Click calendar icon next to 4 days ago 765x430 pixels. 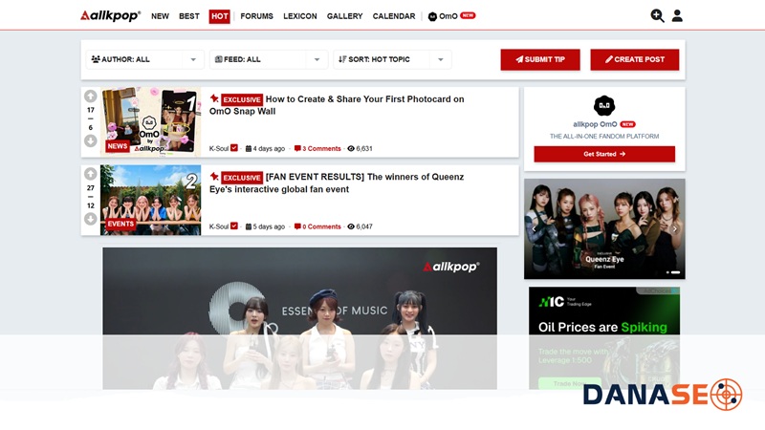coord(249,149)
